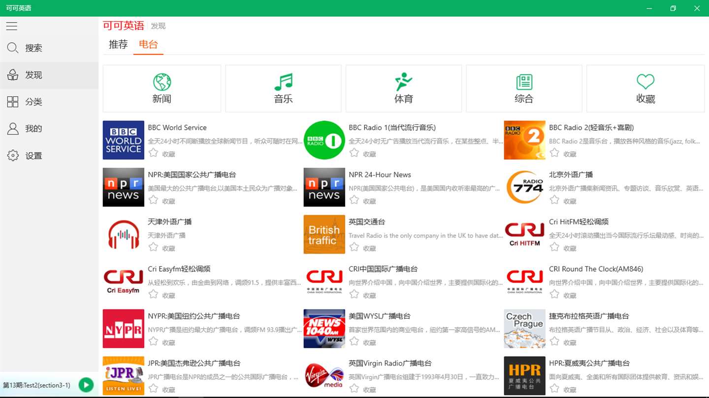Click CRI logo of CRI中国国际广播电台

324,282
